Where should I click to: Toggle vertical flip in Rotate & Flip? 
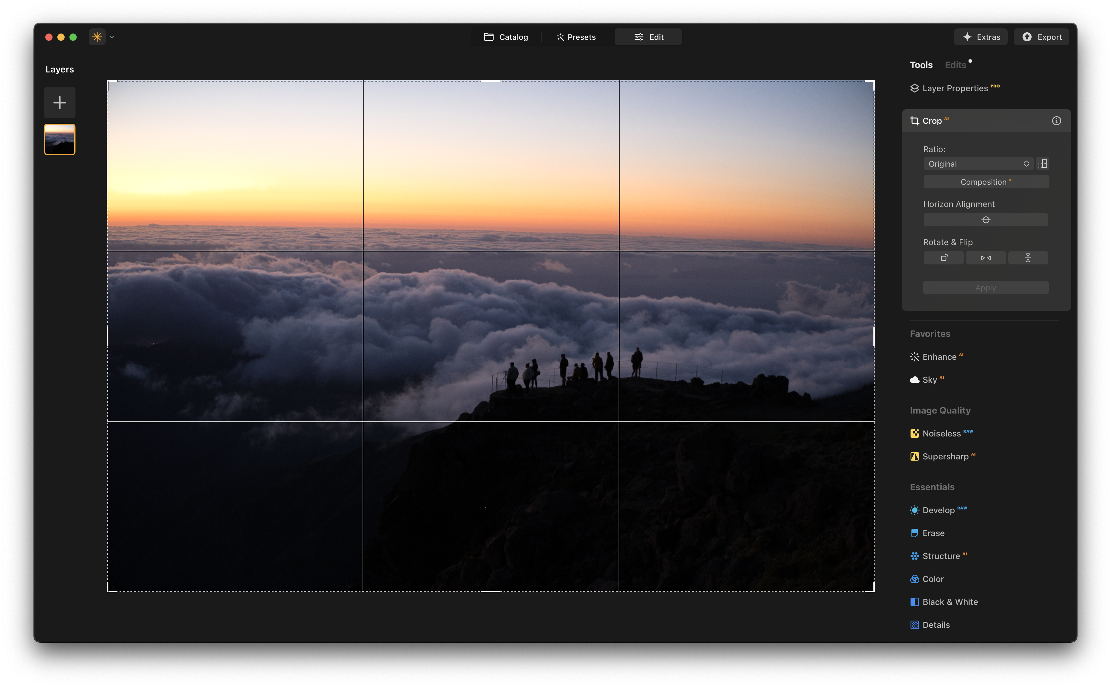pyautogui.click(x=1028, y=258)
